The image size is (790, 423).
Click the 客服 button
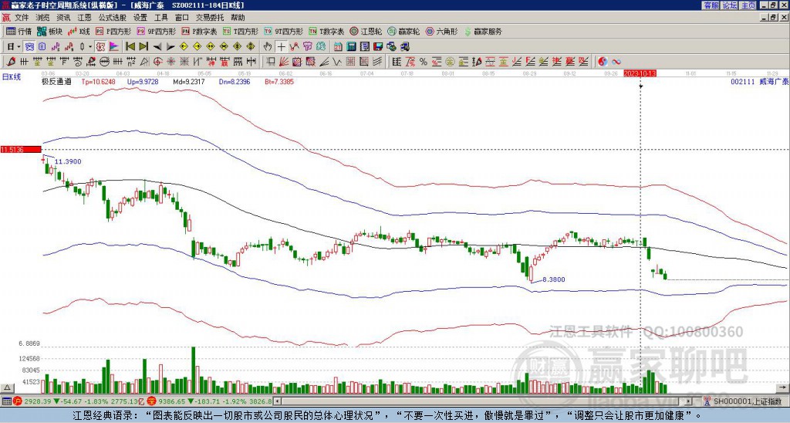click(x=711, y=5)
